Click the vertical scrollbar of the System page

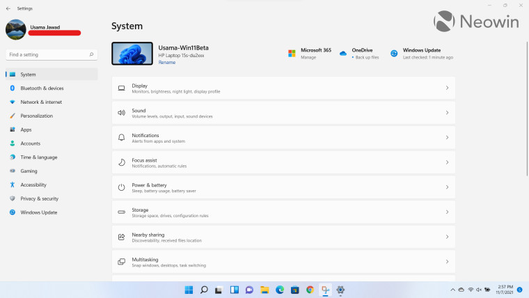[x=527, y=109]
